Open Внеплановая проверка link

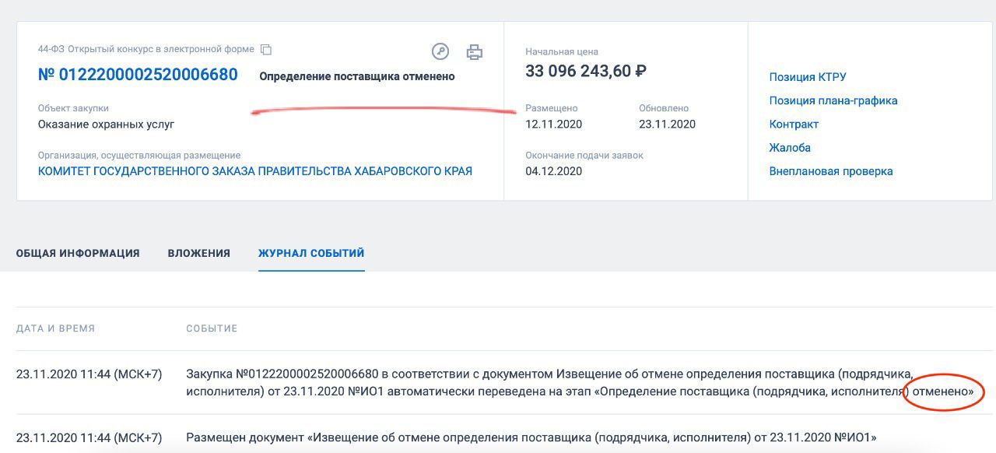click(x=831, y=170)
